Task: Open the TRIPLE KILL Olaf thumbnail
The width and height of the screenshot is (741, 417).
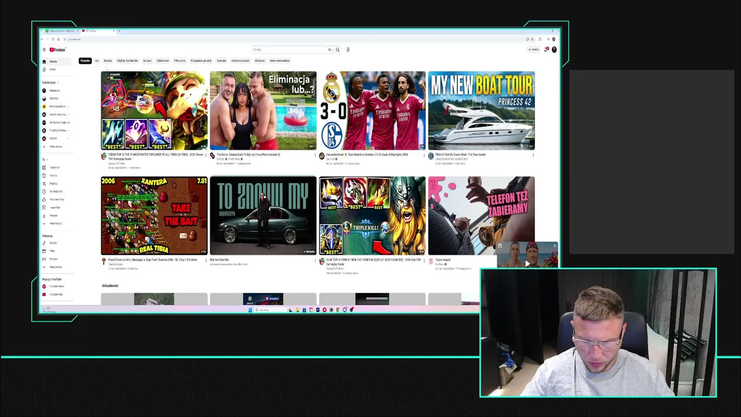Action: click(x=372, y=215)
